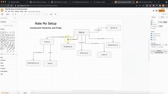Pick the diamond shape from General shapes

click(10, 35)
